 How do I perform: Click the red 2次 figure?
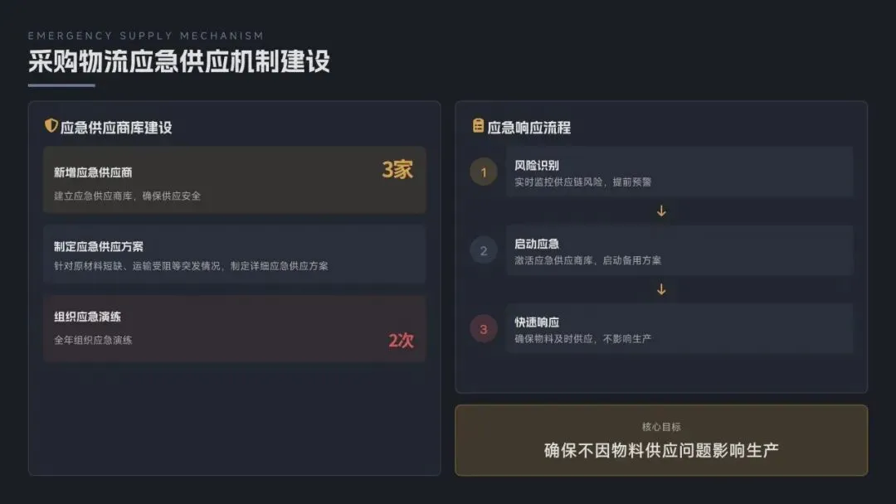[x=401, y=340]
